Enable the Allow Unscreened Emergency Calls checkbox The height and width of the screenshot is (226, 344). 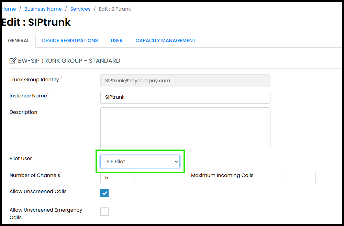pos(104,212)
